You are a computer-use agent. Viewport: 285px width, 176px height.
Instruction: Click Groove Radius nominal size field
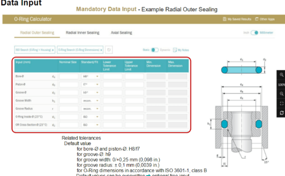tap(69, 109)
